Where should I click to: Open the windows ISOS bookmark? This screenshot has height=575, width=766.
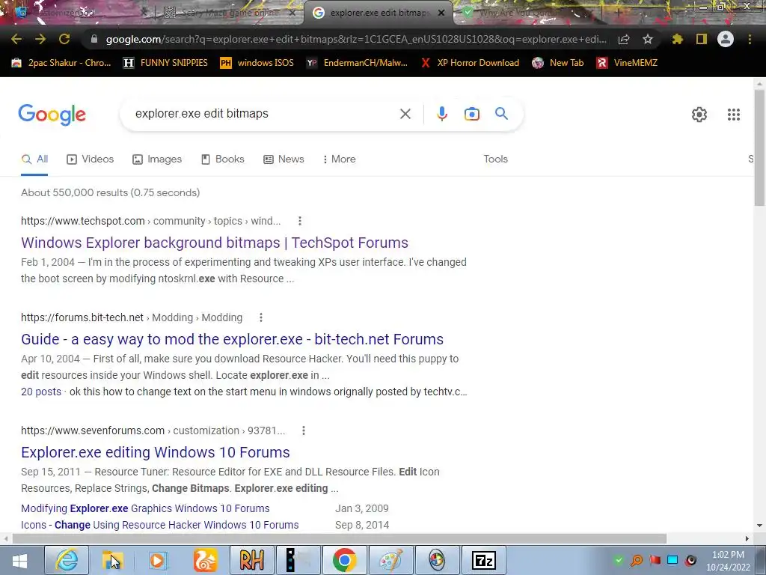(x=257, y=63)
